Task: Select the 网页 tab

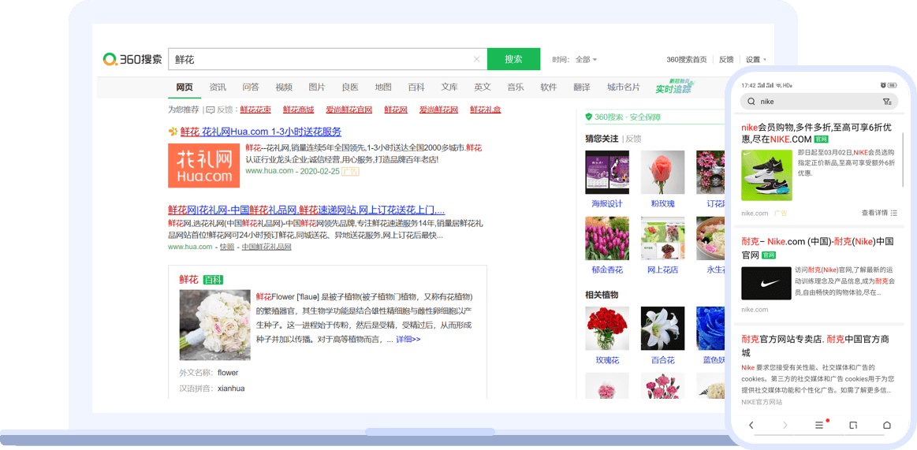Action: (185, 87)
